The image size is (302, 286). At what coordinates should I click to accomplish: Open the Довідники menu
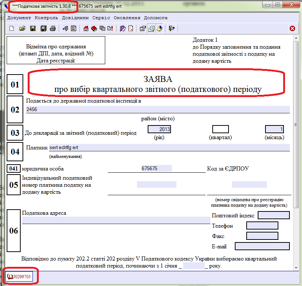(x=75, y=18)
